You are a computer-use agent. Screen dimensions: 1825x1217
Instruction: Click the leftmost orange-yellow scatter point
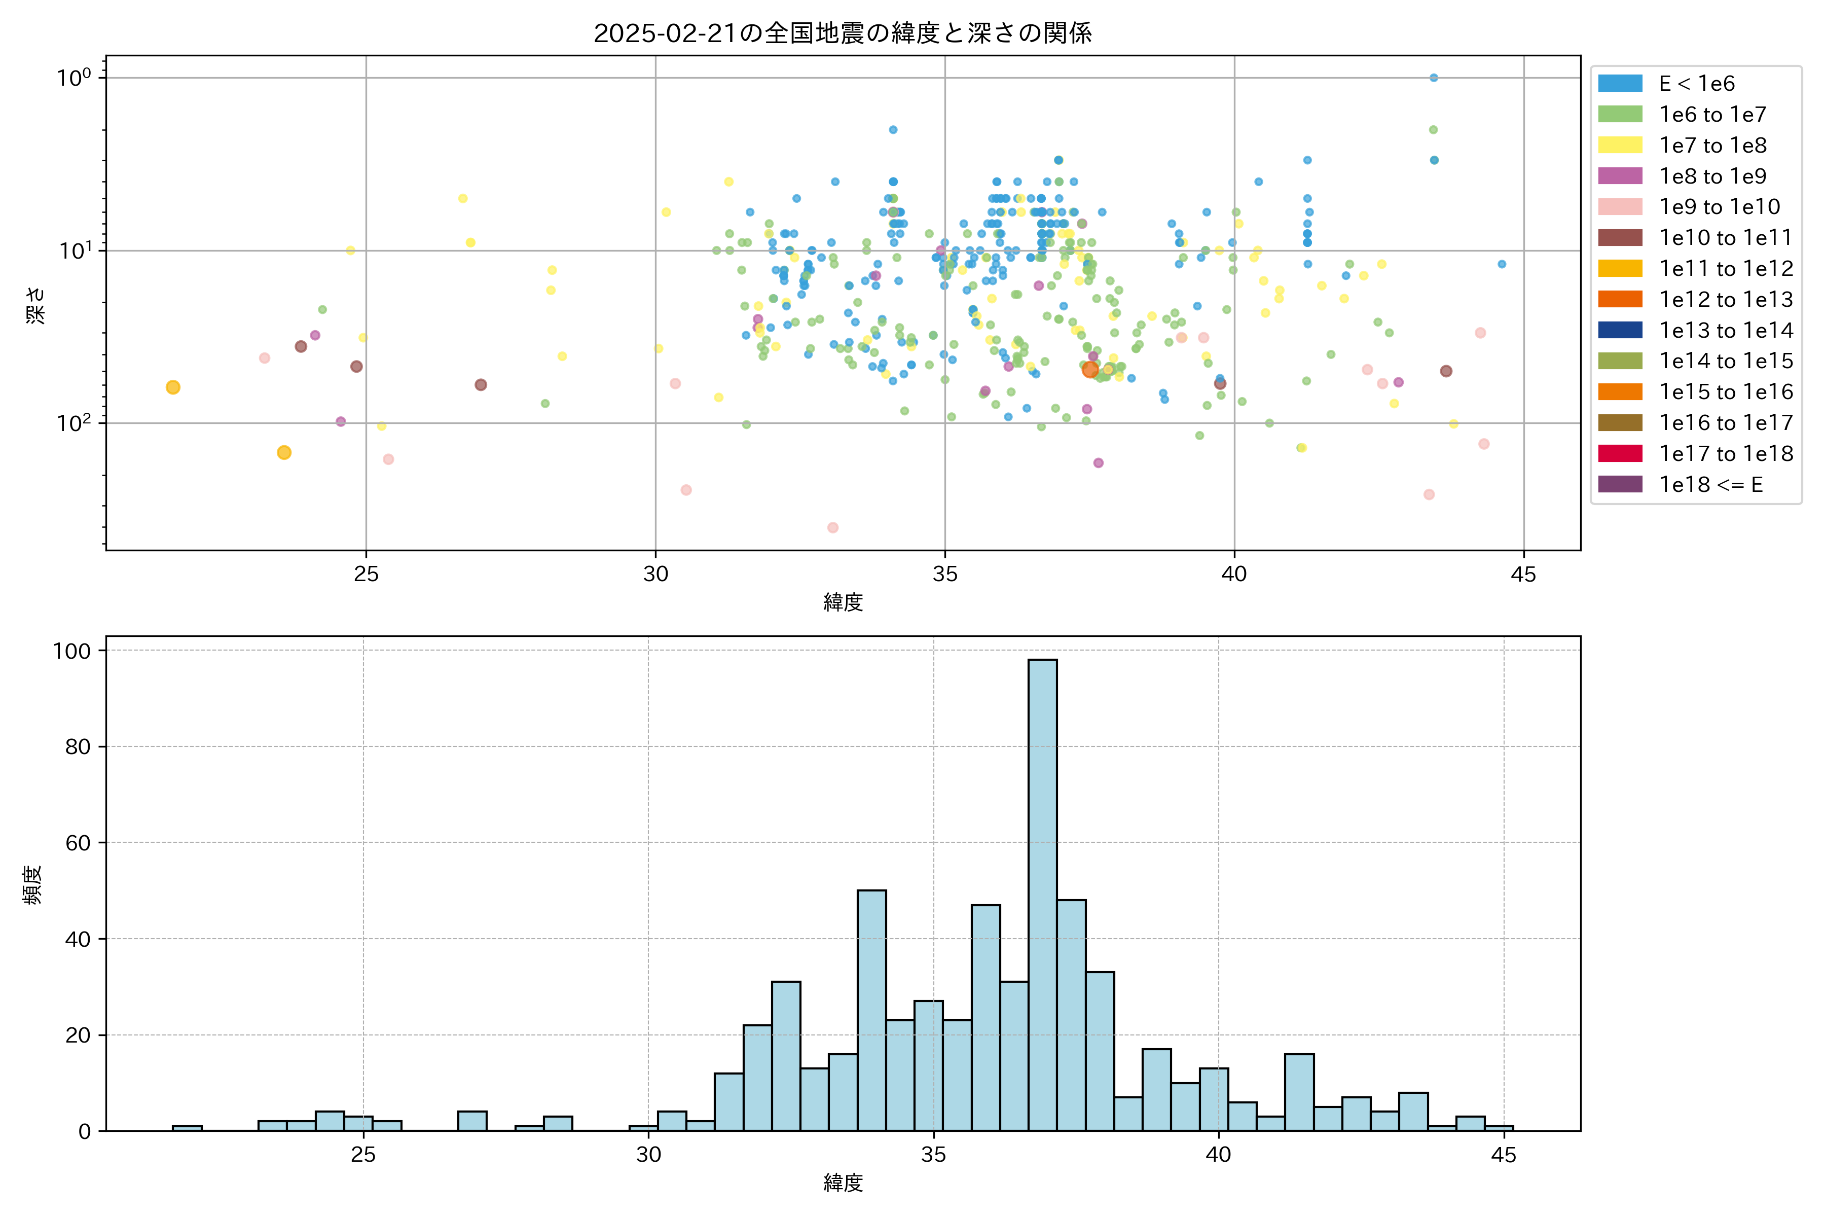[173, 387]
